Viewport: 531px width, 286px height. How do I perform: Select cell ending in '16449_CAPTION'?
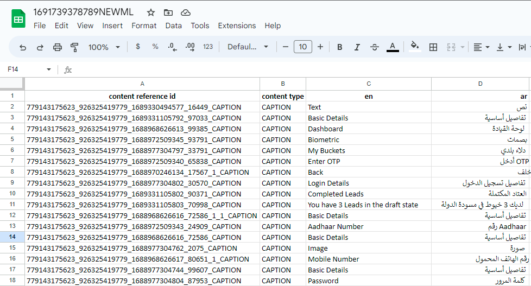pos(142,107)
